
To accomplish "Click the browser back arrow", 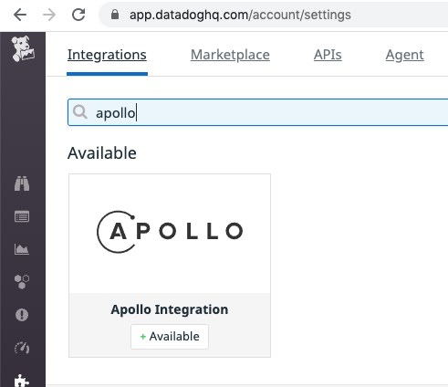I will tap(20, 15).
